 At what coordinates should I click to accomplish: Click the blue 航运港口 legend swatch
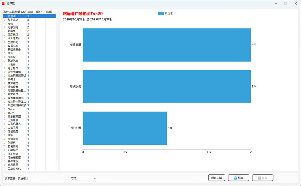tap(161, 14)
